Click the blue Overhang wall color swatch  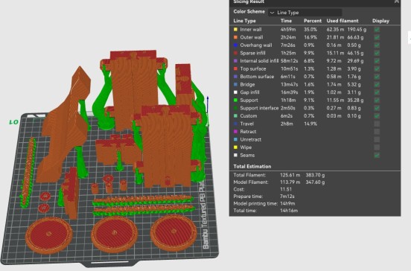point(235,45)
